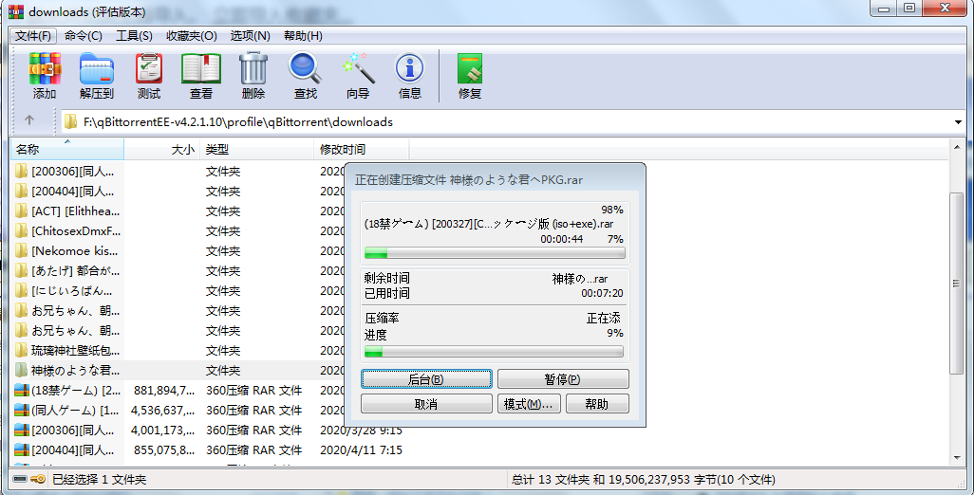Select RAR icon of (同人ゲーム) archive

click(22, 410)
